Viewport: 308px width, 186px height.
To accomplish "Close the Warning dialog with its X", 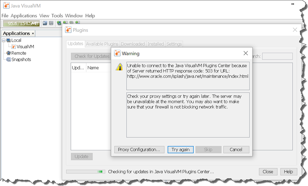I will (246, 53).
